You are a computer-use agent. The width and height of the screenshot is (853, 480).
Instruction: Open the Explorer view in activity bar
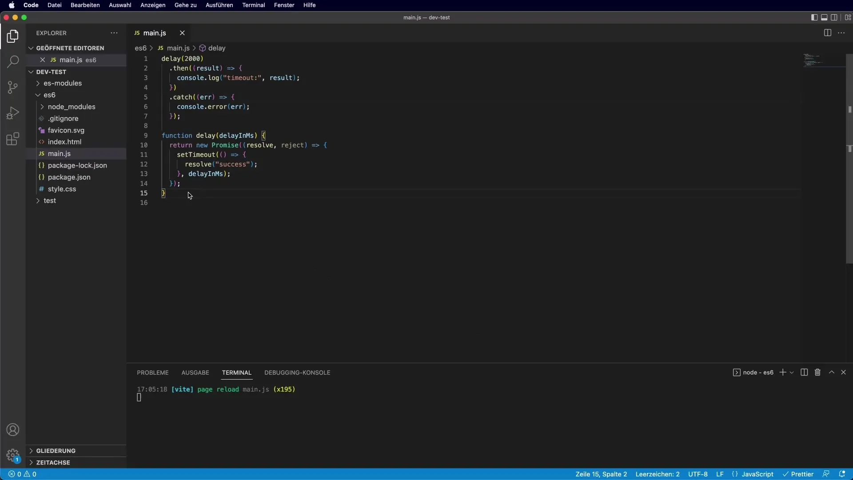click(x=13, y=36)
